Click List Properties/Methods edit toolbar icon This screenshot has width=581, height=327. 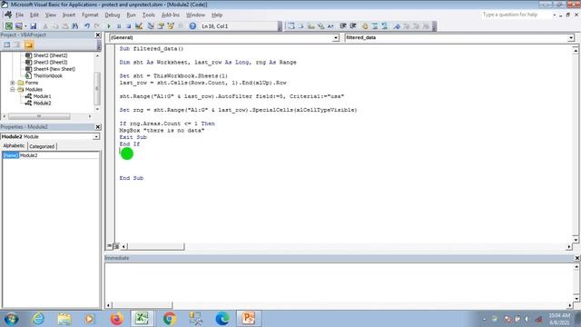click(x=291, y=26)
